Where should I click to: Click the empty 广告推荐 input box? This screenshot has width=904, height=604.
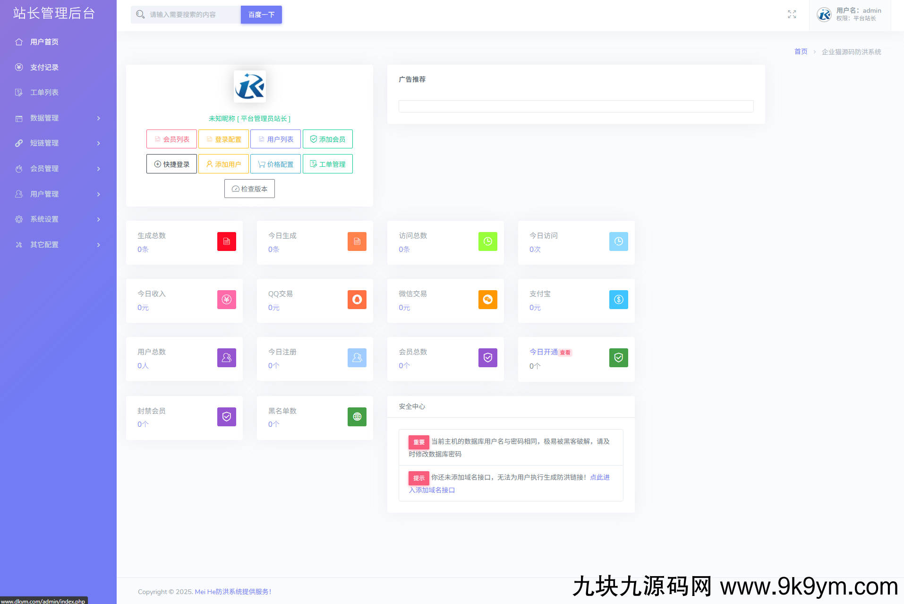[x=576, y=106]
